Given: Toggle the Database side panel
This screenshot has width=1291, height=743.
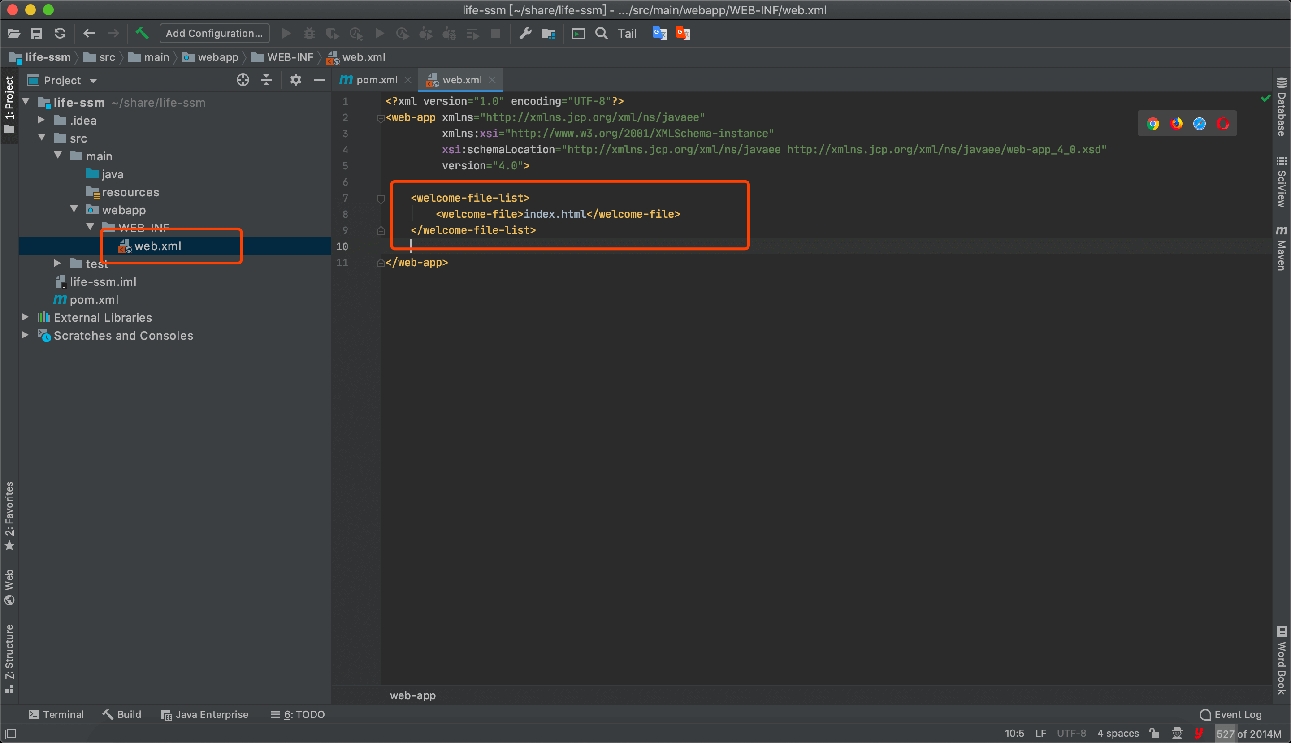Looking at the screenshot, I should point(1281,107).
